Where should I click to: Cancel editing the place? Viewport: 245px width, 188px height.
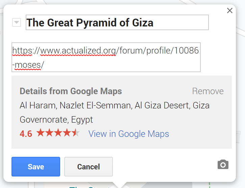pos(89,167)
